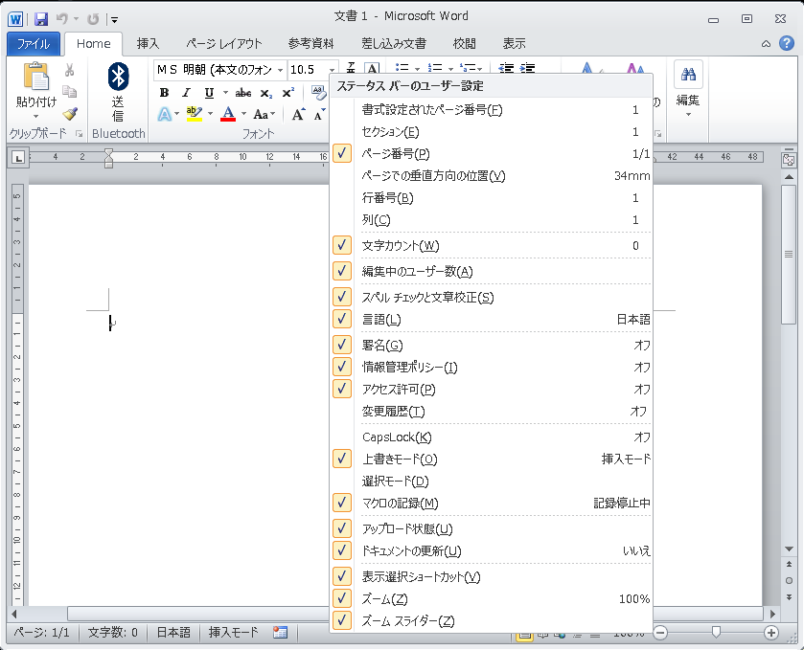Click the zoom in plus button
The height and width of the screenshot is (650, 804).
tap(771, 633)
